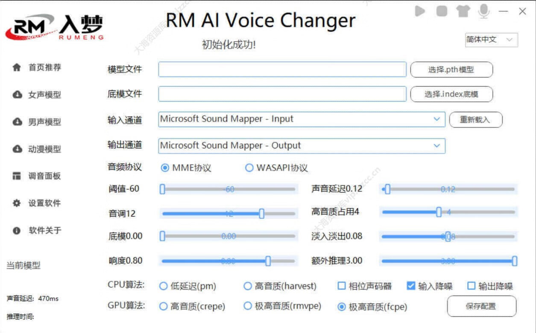The width and height of the screenshot is (536, 333).
Task: Click the 声音延迟 slider handle
Action: point(387,189)
